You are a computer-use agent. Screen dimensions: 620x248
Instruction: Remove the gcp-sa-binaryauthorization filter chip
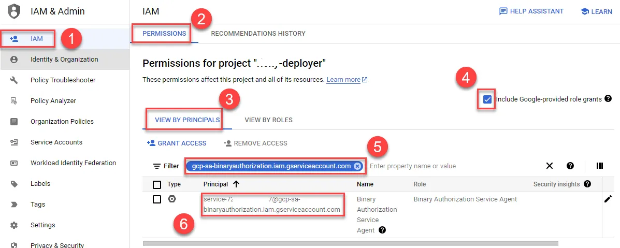(357, 166)
